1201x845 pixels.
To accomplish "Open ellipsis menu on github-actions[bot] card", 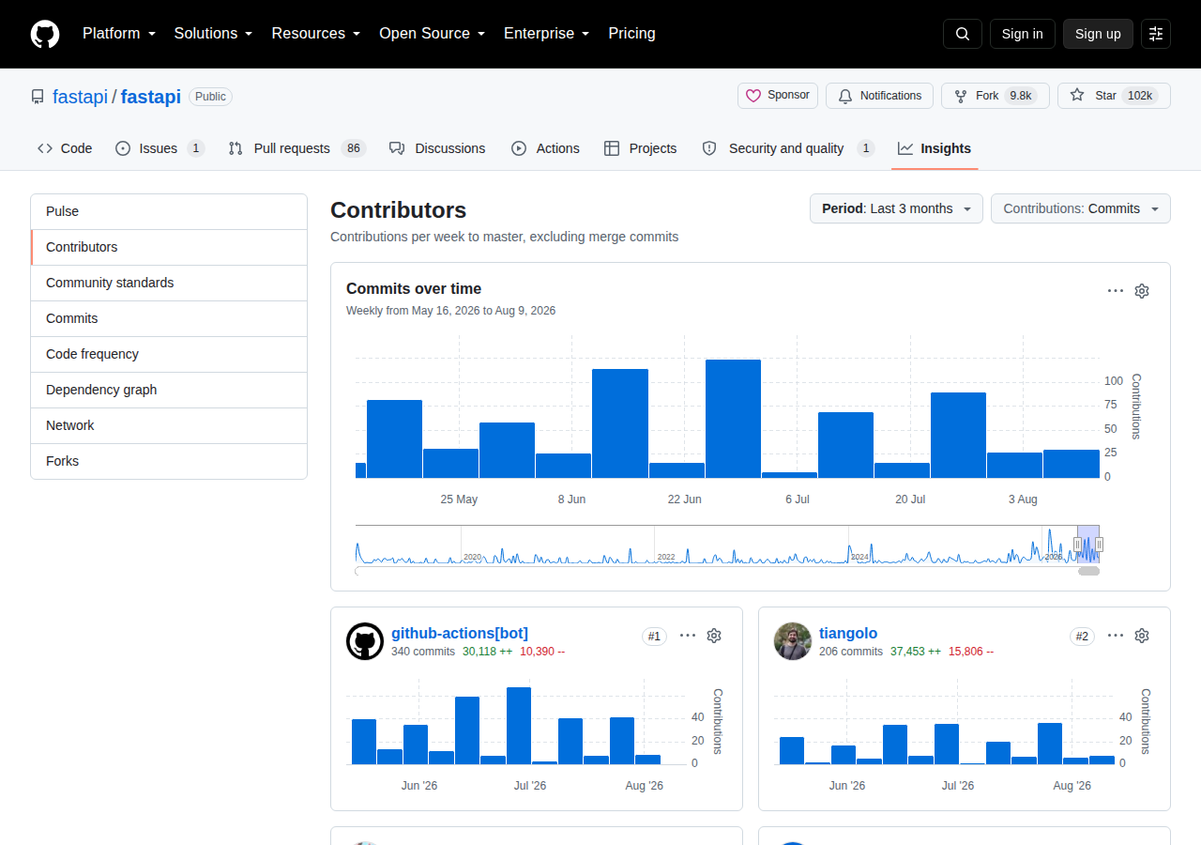I will 688,636.
